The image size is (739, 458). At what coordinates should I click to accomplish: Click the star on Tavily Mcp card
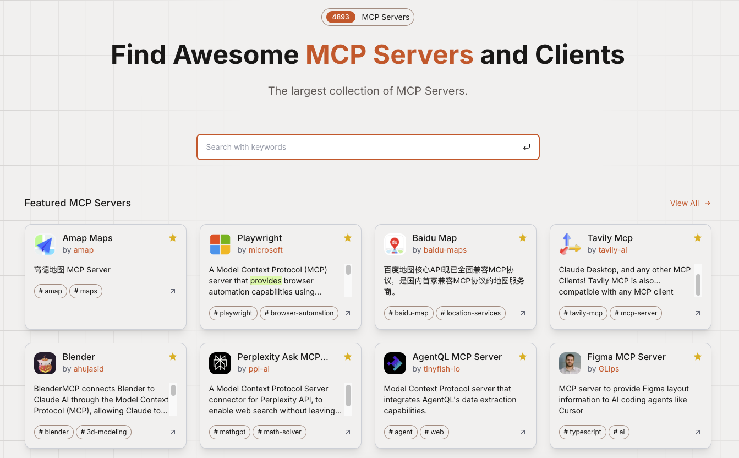point(698,238)
